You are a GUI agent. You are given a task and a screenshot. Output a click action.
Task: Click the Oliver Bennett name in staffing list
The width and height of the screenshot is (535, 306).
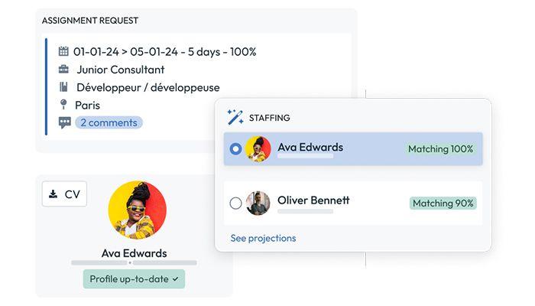click(x=313, y=200)
